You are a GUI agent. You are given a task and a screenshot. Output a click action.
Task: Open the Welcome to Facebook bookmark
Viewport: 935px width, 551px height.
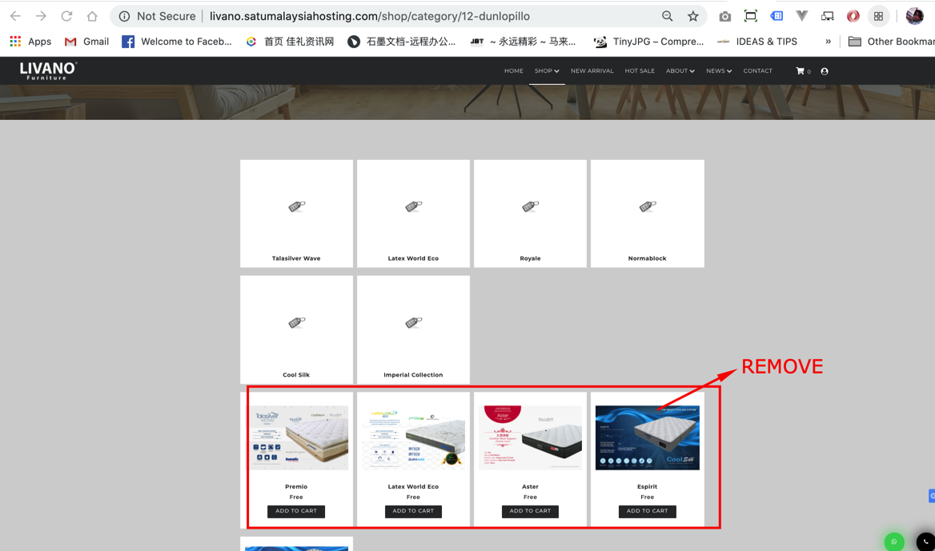point(176,41)
